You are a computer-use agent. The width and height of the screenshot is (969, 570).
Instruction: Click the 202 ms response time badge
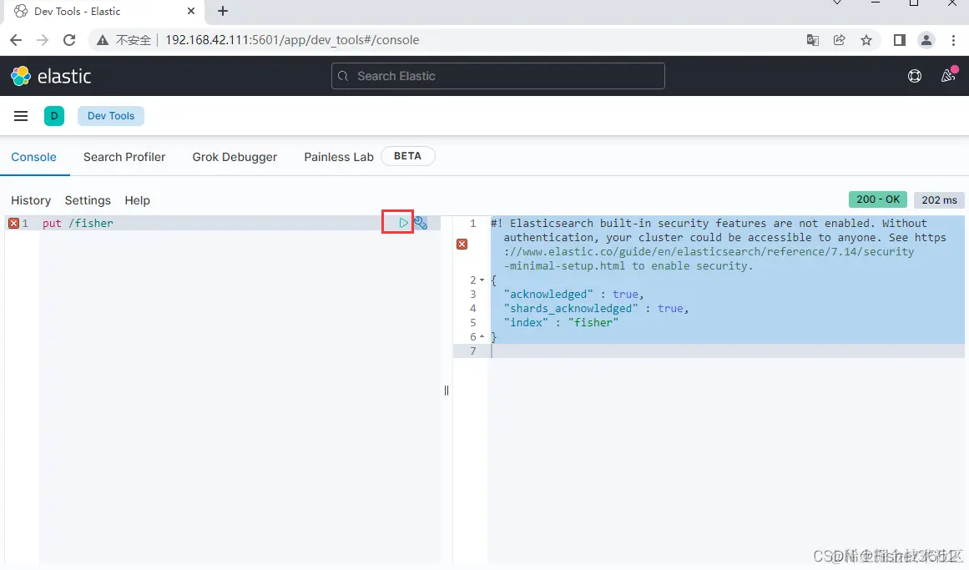pos(939,199)
